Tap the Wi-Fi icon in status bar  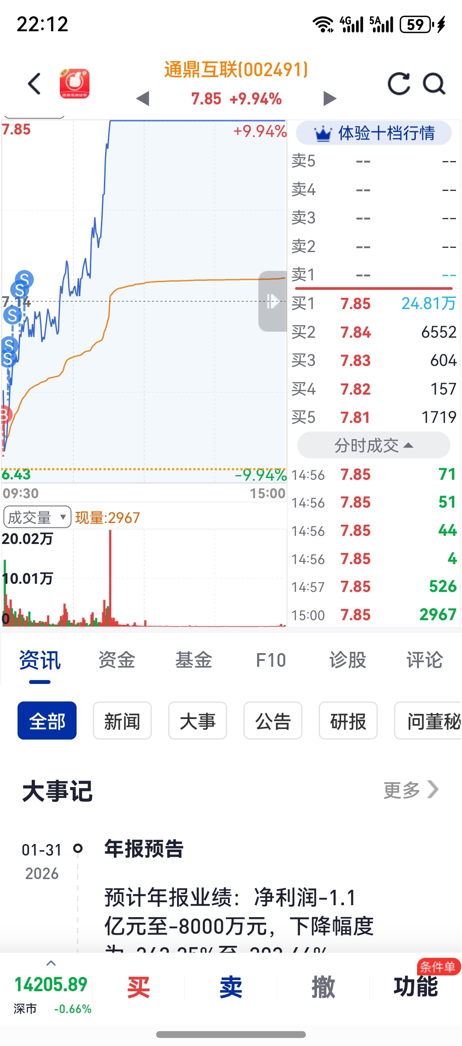pyautogui.click(x=323, y=24)
